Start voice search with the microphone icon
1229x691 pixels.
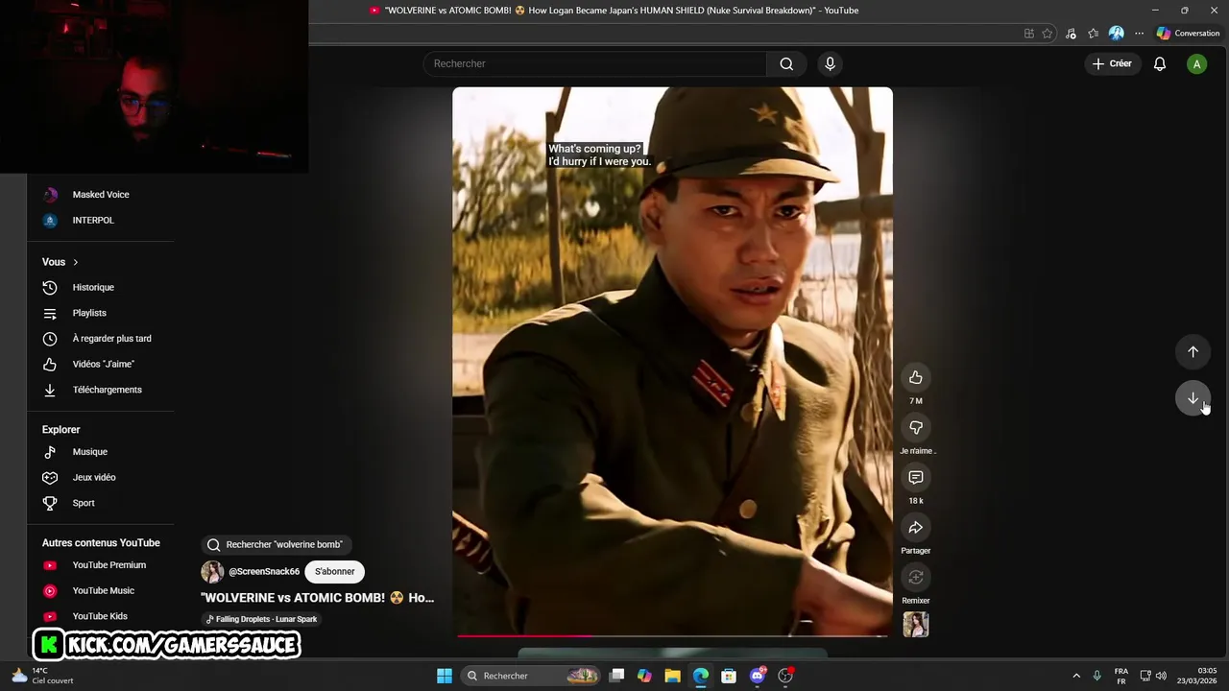coord(830,63)
